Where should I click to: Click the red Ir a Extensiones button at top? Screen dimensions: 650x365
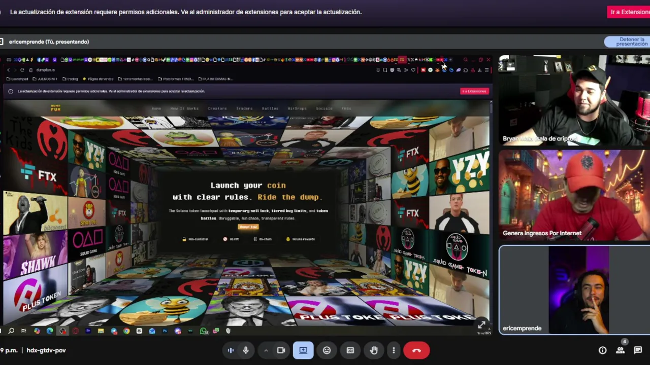629,12
